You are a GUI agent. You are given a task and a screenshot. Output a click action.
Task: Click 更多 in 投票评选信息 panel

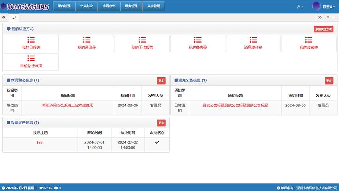coord(161,123)
